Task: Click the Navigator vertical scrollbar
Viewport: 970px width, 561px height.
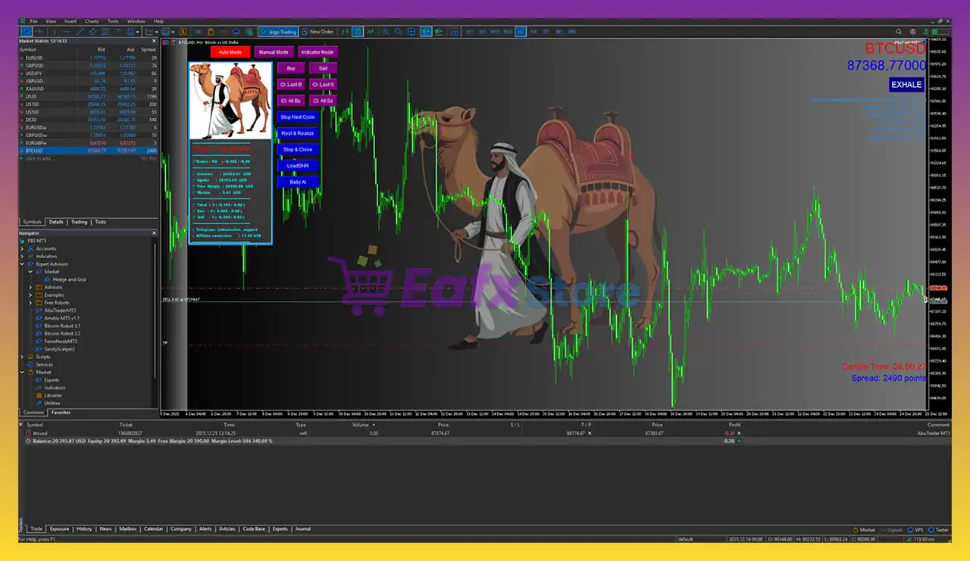Action: click(x=155, y=318)
